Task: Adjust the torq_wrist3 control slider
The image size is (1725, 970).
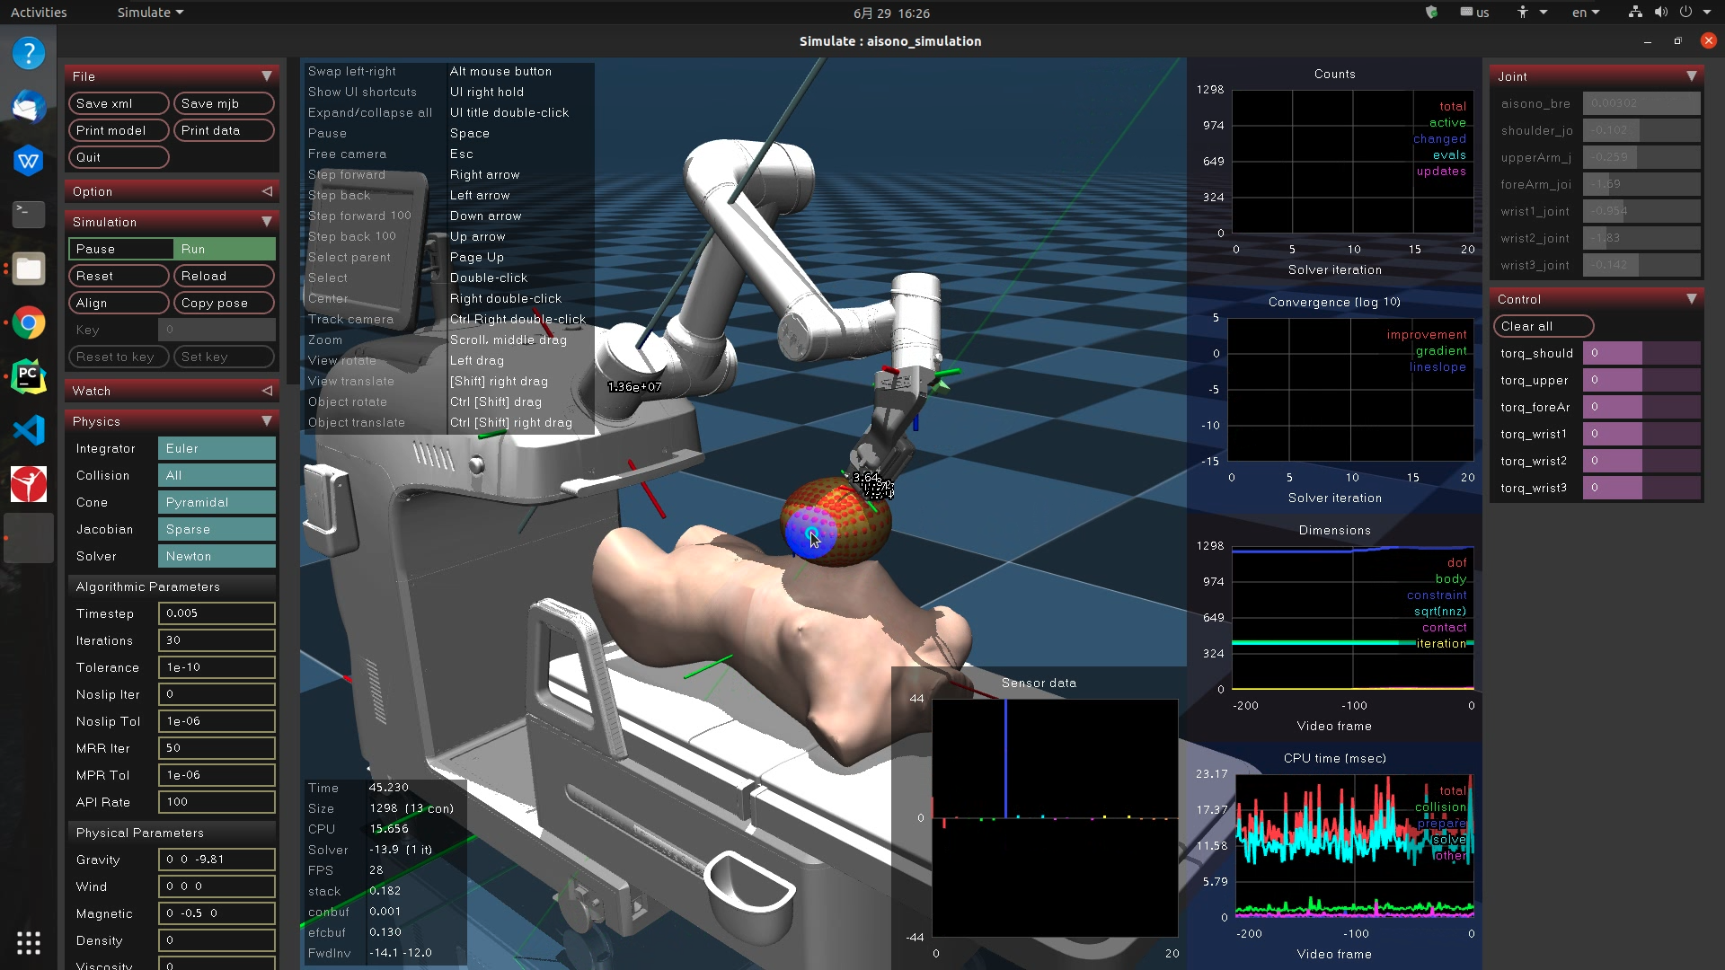Action: [1641, 488]
